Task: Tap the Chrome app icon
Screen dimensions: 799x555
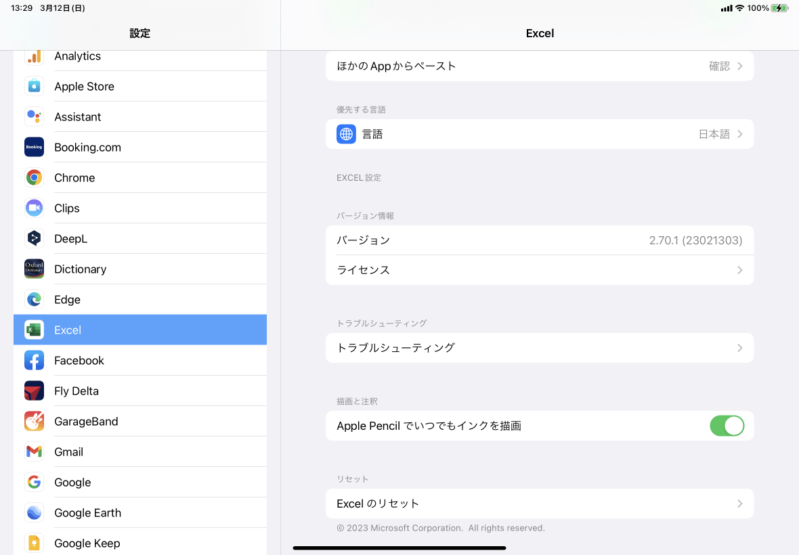Action: (x=34, y=178)
